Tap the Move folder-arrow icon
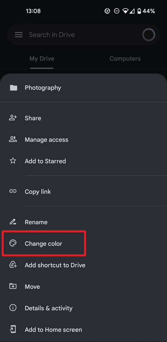The height and width of the screenshot is (342, 167). coord(13,286)
